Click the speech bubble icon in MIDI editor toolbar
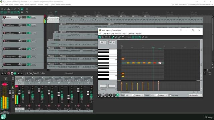This screenshot has height=120, width=214. (x=129, y=37)
